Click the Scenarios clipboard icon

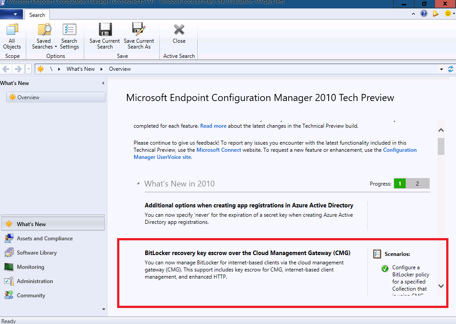pos(377,254)
